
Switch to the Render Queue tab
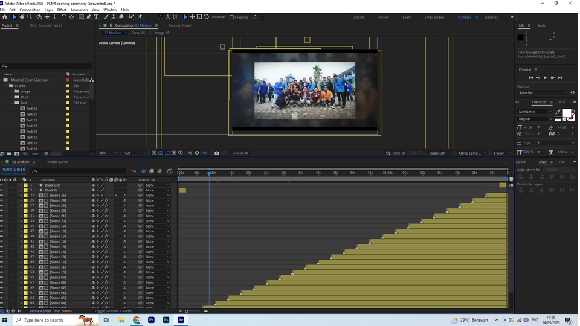57,162
